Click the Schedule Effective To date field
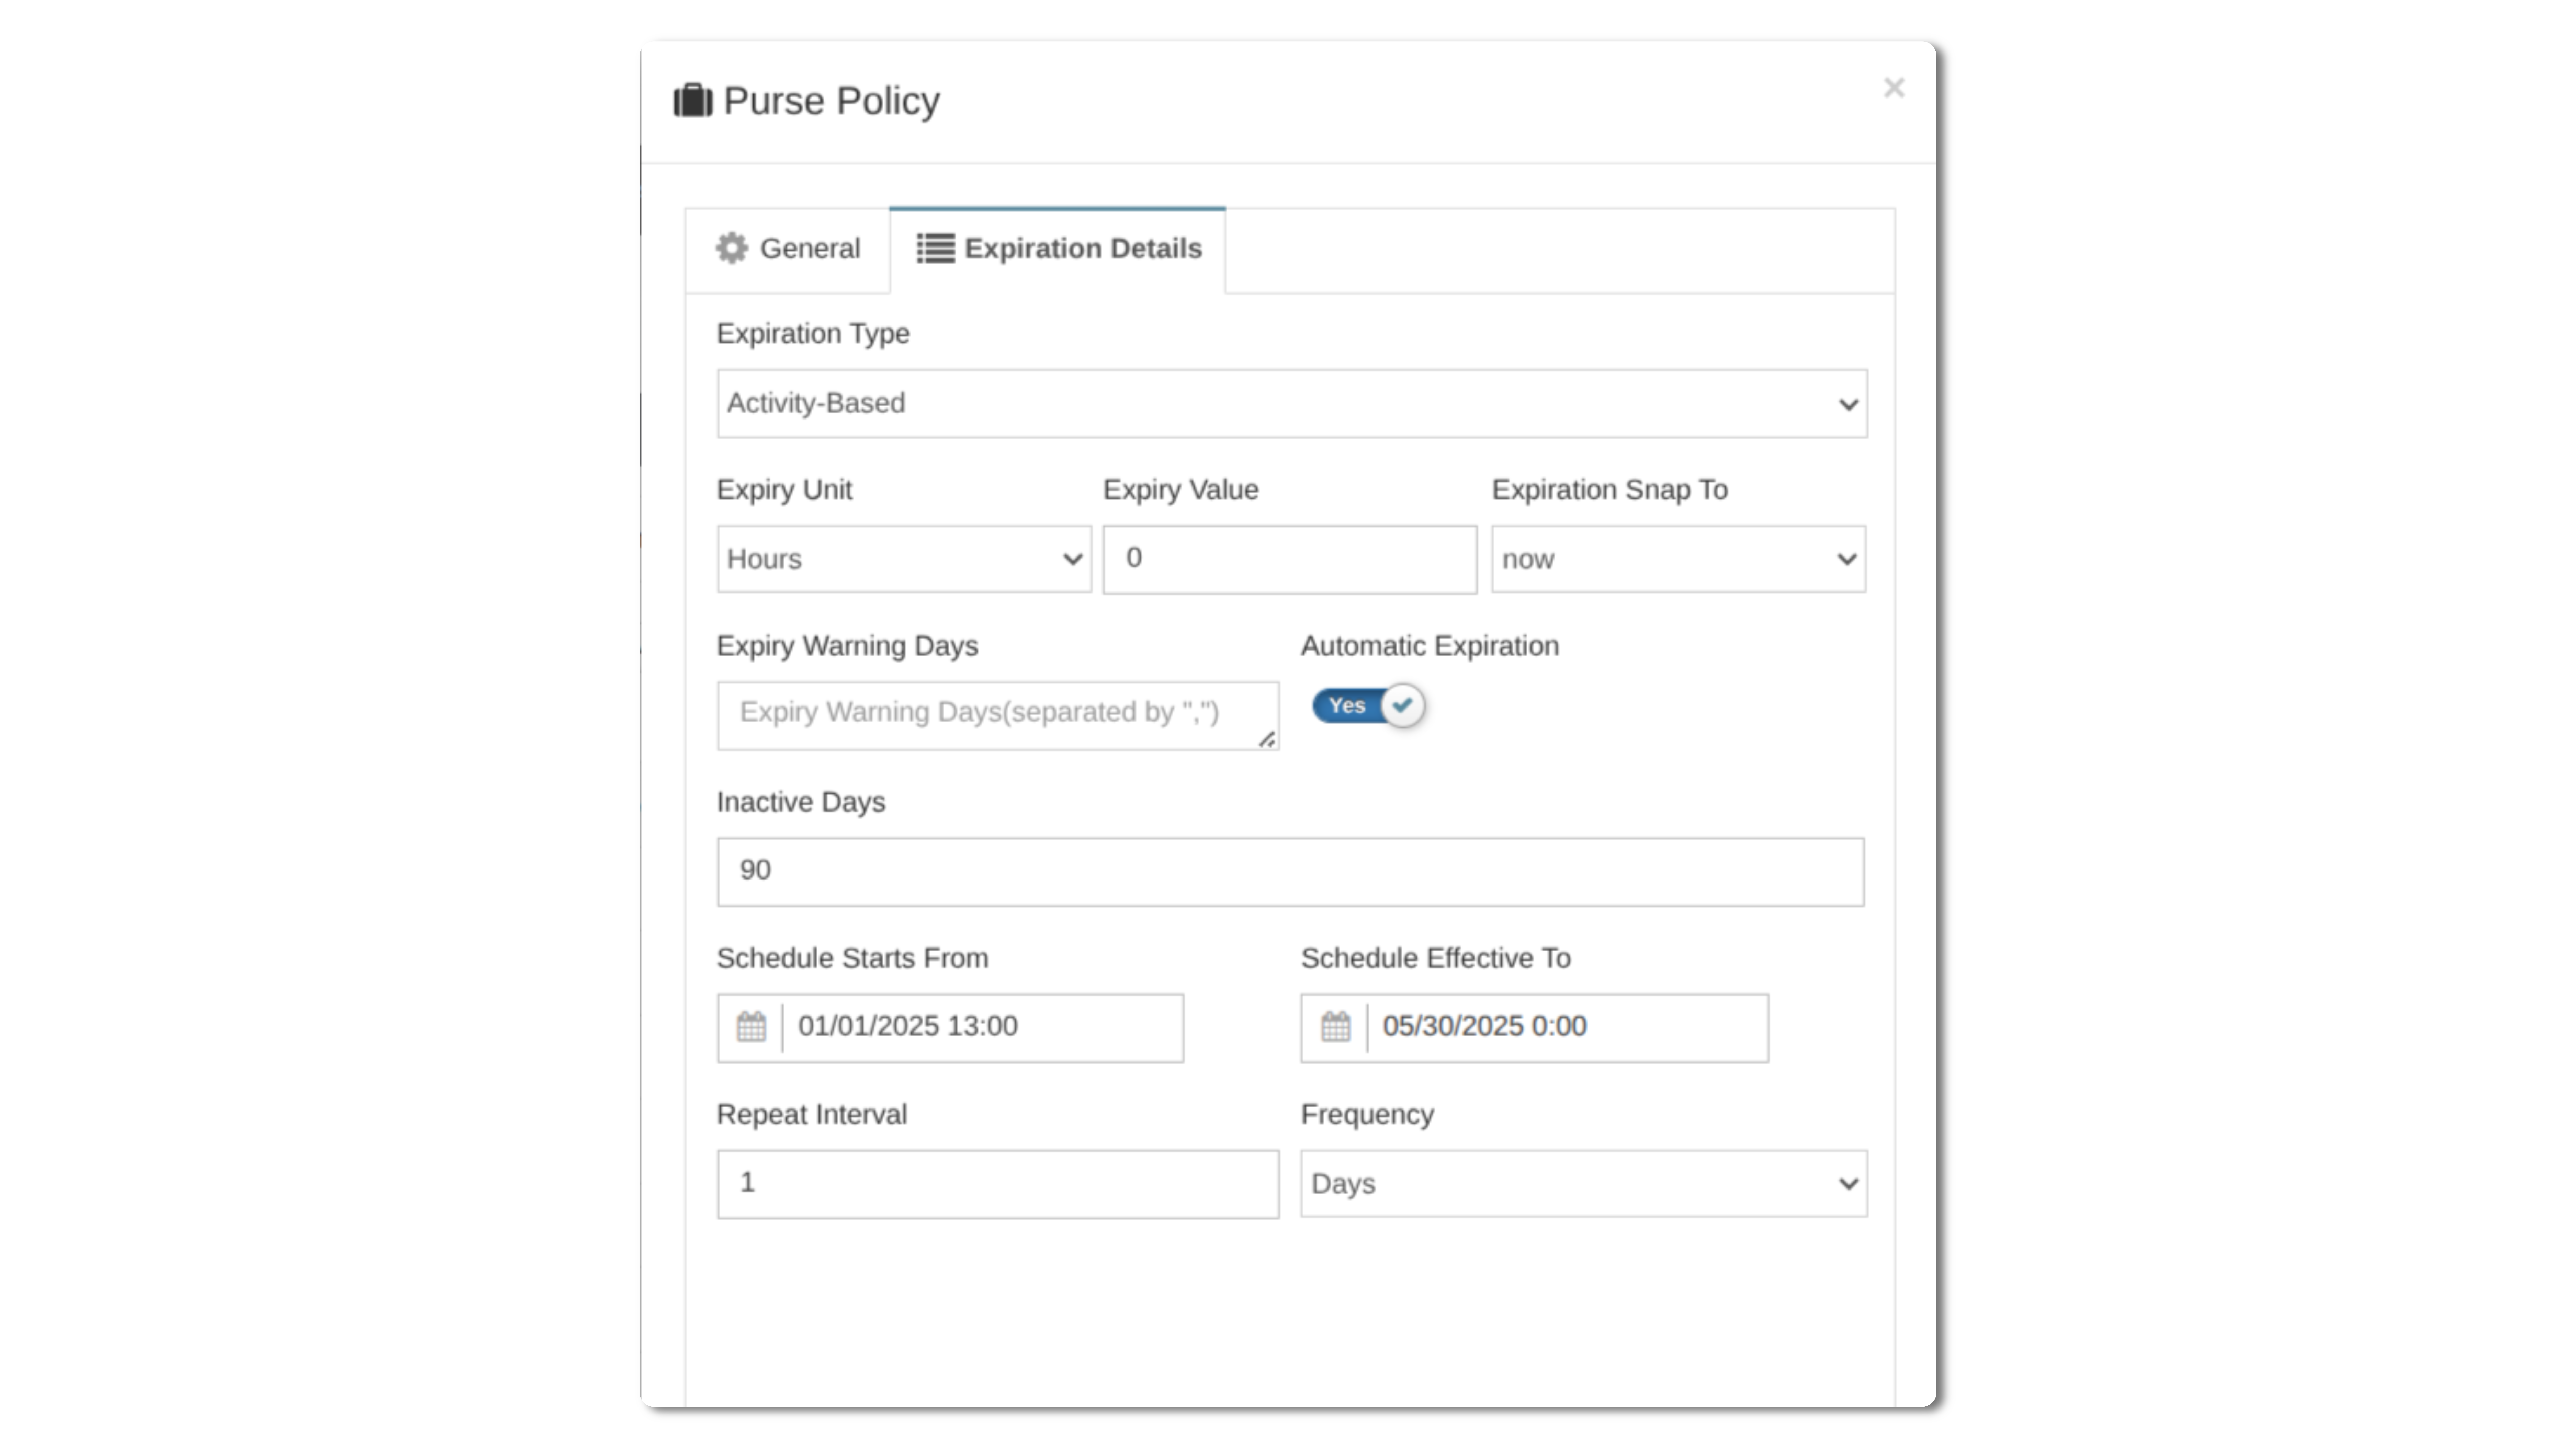Viewport: 2576px width, 1448px height. point(1566,1027)
